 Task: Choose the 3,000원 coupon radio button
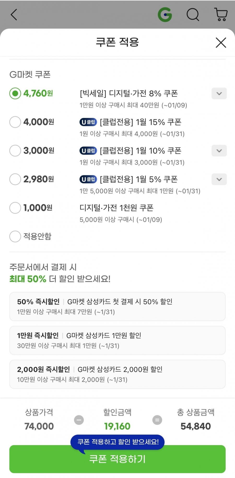click(x=15, y=151)
